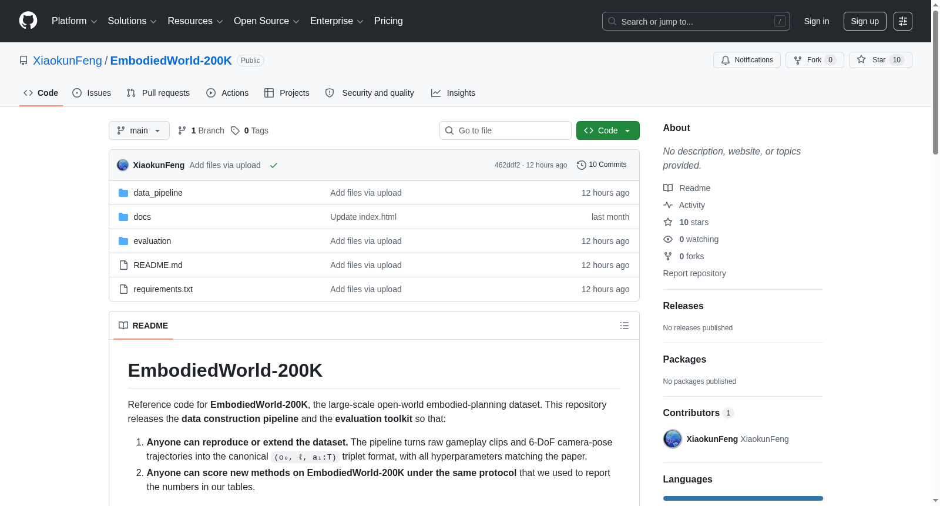Click Report repository link
The image size is (940, 506).
694,273
